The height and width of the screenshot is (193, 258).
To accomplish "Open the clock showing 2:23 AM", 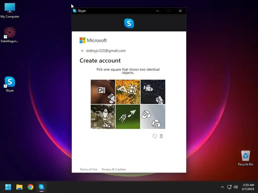I will 248,187.
